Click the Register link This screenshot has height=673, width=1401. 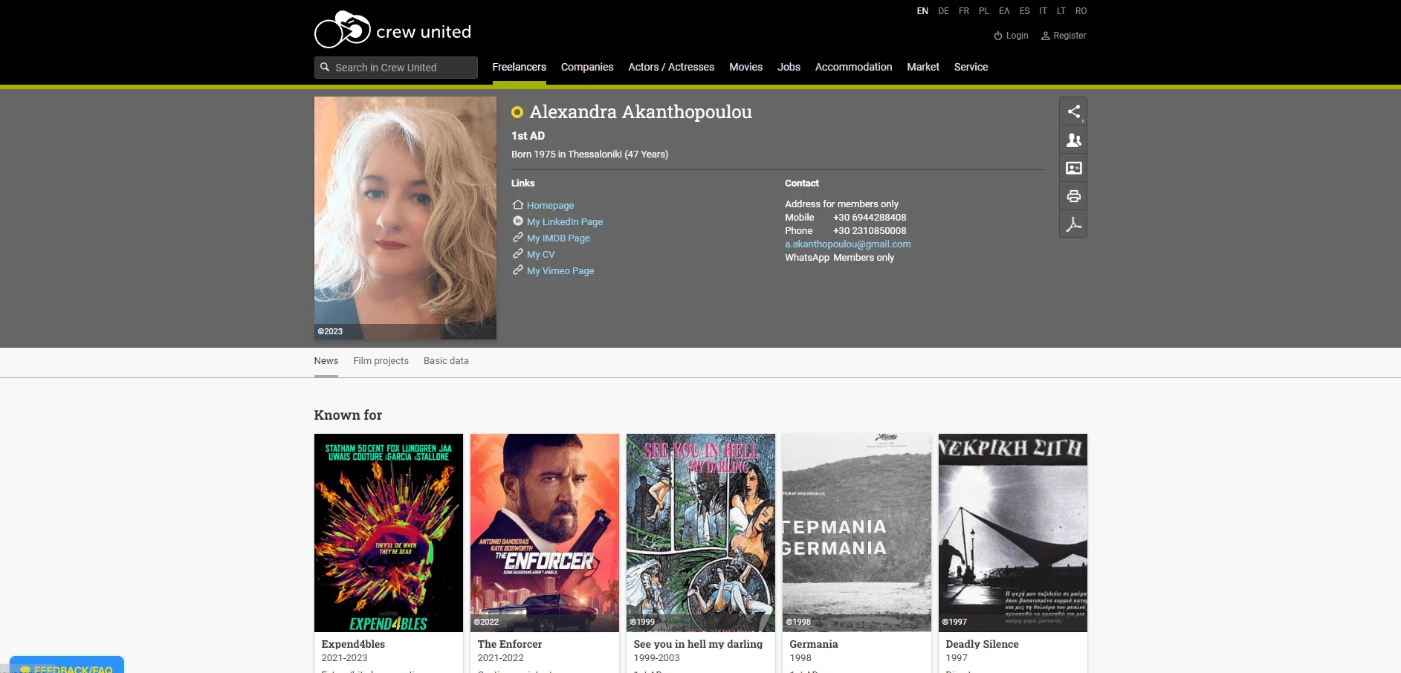click(1069, 36)
